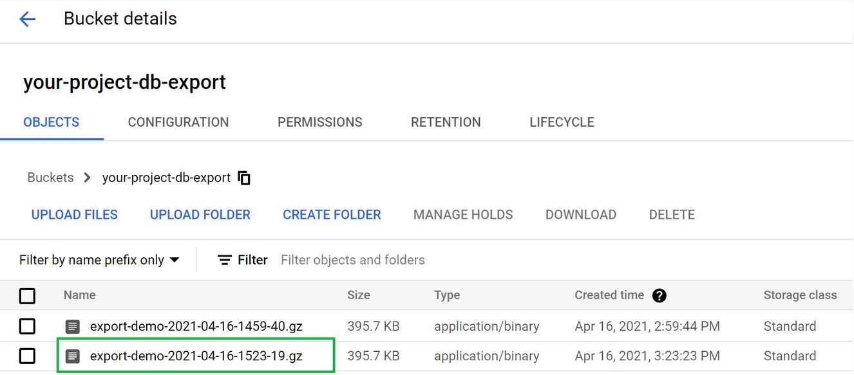
Task: Click the Created time column header
Action: click(x=609, y=295)
